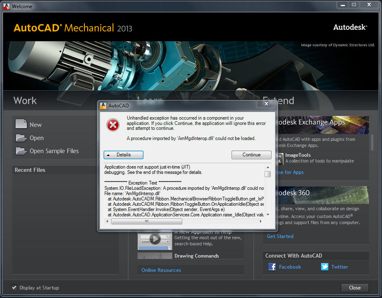Click scroll down arrow in details text box
This screenshot has width=382, height=298.
(268, 215)
